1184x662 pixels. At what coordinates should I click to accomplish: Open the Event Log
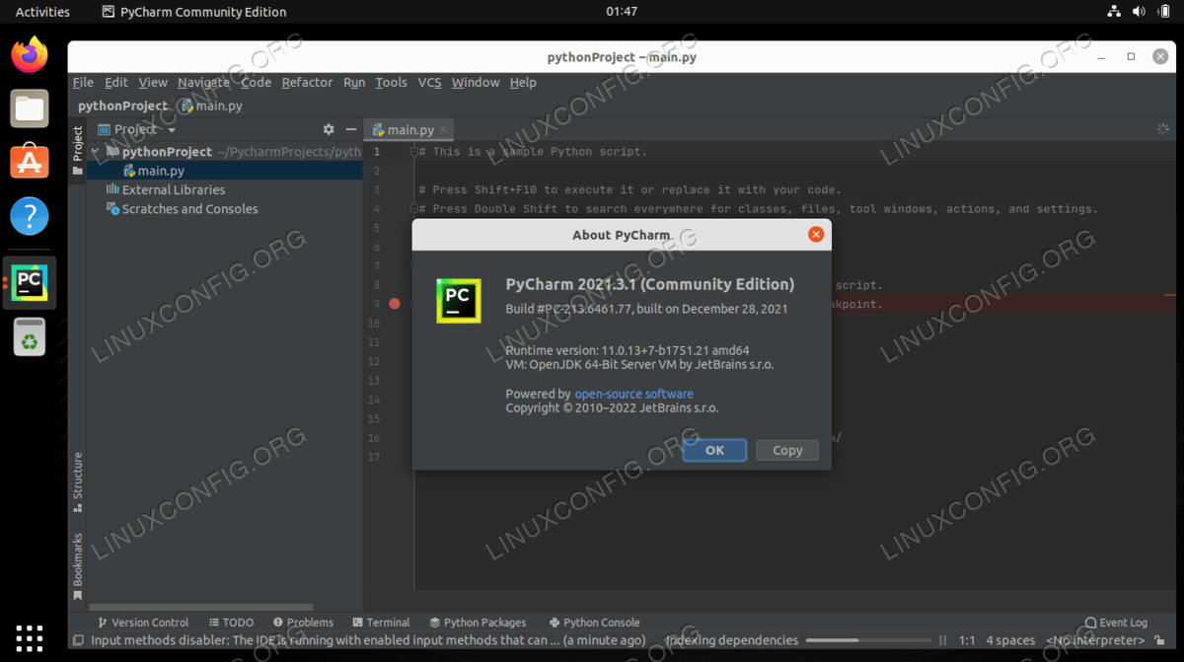pyautogui.click(x=1115, y=623)
